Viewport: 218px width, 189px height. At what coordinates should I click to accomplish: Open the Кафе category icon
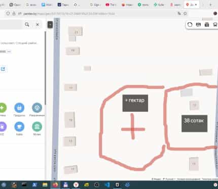click(x=19, y=126)
